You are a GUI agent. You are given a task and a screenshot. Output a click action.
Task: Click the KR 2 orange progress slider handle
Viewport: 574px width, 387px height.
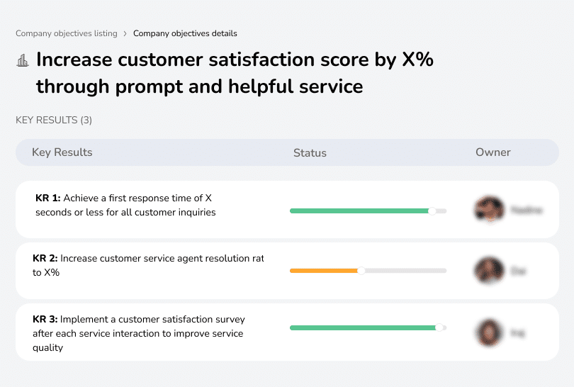[361, 270]
